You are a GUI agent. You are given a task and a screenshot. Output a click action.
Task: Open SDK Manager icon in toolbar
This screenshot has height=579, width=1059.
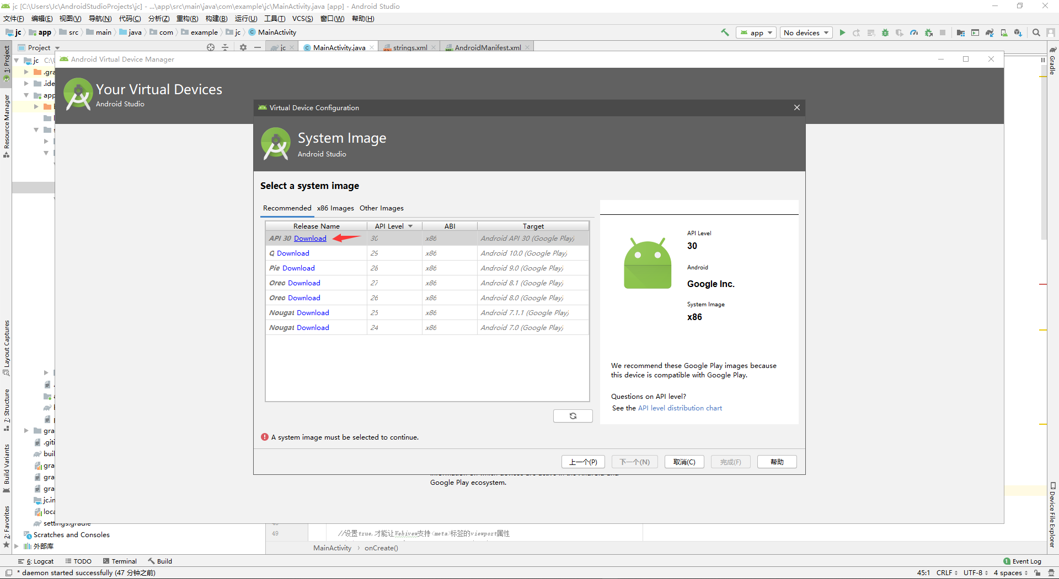[x=1018, y=33]
